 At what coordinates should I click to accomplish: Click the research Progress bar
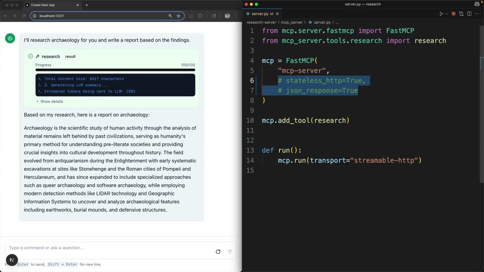[115, 70]
